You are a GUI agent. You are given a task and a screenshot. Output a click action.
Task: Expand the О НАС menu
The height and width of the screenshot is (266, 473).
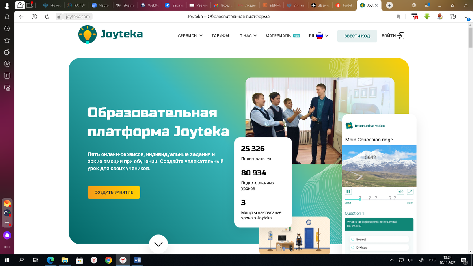[248, 36]
